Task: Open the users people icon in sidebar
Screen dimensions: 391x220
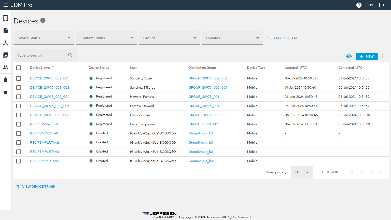Action: click(x=6, y=67)
